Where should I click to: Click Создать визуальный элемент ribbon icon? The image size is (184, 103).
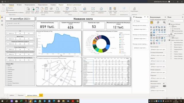pyautogui.click(x=85, y=9)
